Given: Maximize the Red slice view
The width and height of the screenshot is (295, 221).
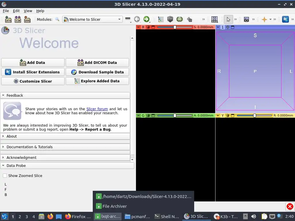Looking at the screenshot, I should (153, 27).
